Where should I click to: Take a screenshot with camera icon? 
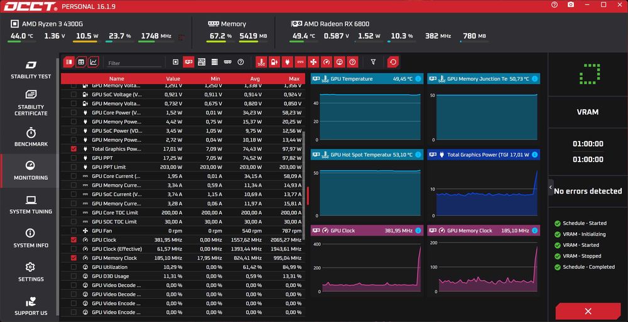click(571, 5)
